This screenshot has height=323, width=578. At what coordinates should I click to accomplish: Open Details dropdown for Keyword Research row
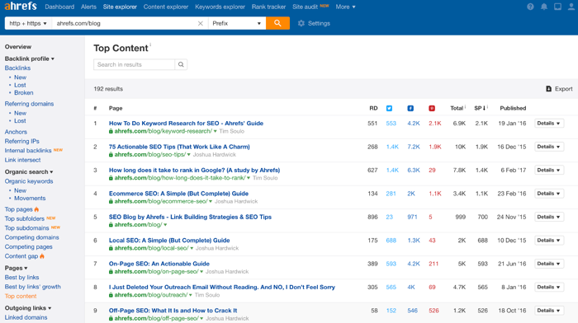549,124
